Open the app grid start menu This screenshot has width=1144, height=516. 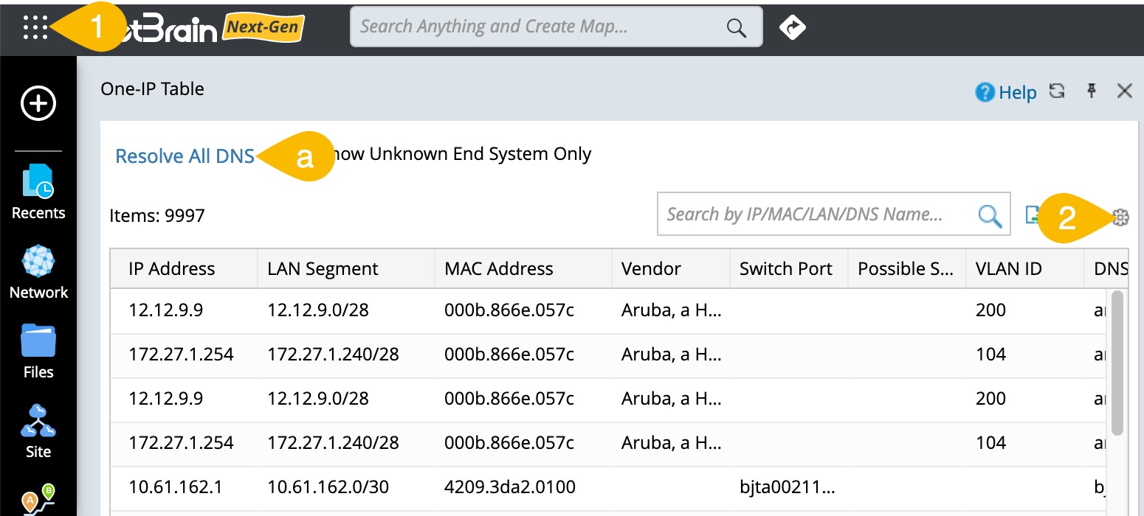tap(35, 27)
